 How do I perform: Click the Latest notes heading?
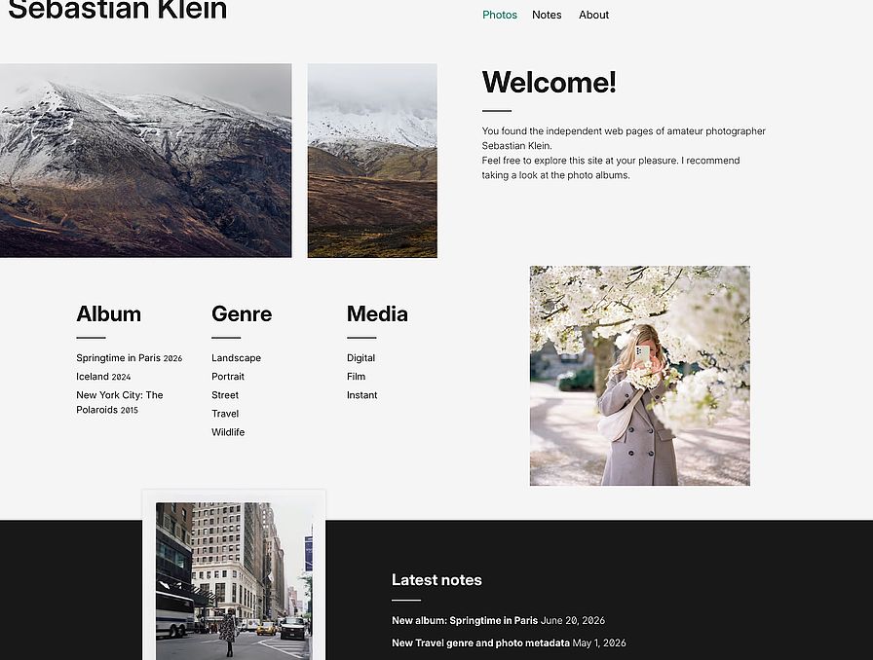coord(436,580)
